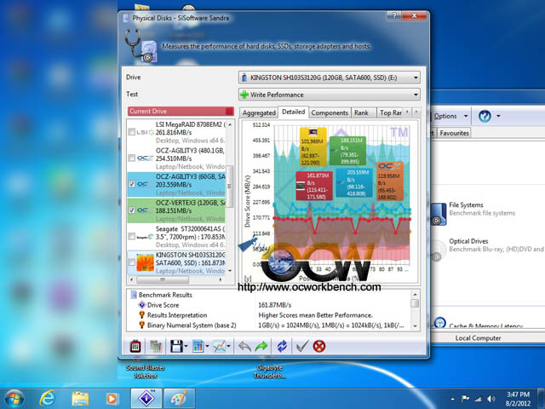Click the line graph type icon

219,347
